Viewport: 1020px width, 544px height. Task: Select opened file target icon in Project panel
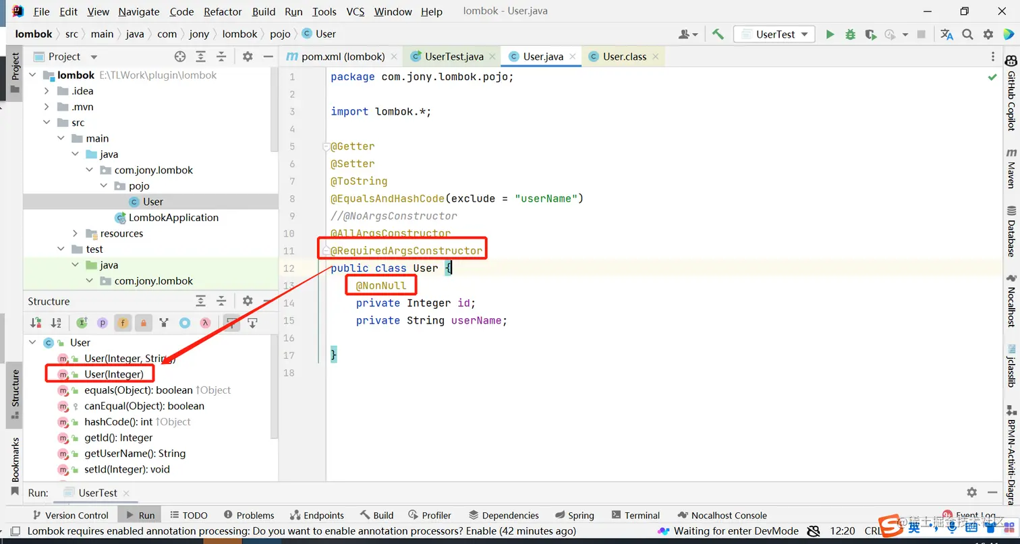[x=180, y=57]
